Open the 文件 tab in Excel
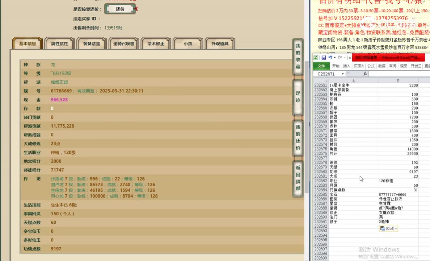 pyautogui.click(x=321, y=66)
